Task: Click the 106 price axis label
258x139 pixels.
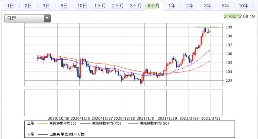Action: coord(229,54)
